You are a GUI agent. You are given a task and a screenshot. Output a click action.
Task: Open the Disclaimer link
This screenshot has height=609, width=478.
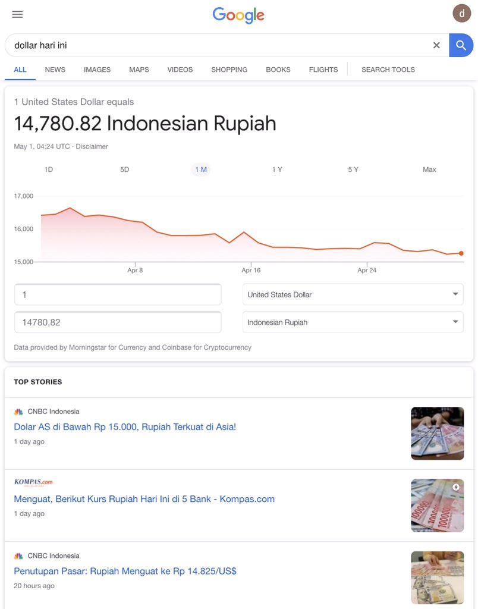point(92,146)
